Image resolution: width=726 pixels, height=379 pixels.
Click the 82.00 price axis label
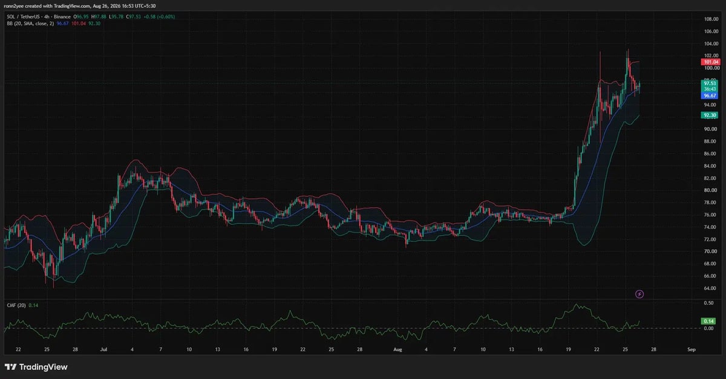pos(710,178)
